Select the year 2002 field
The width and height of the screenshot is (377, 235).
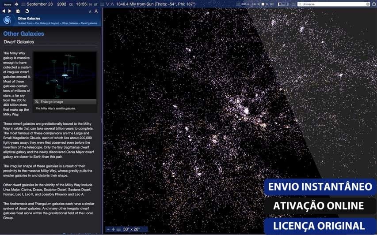tap(61, 4)
